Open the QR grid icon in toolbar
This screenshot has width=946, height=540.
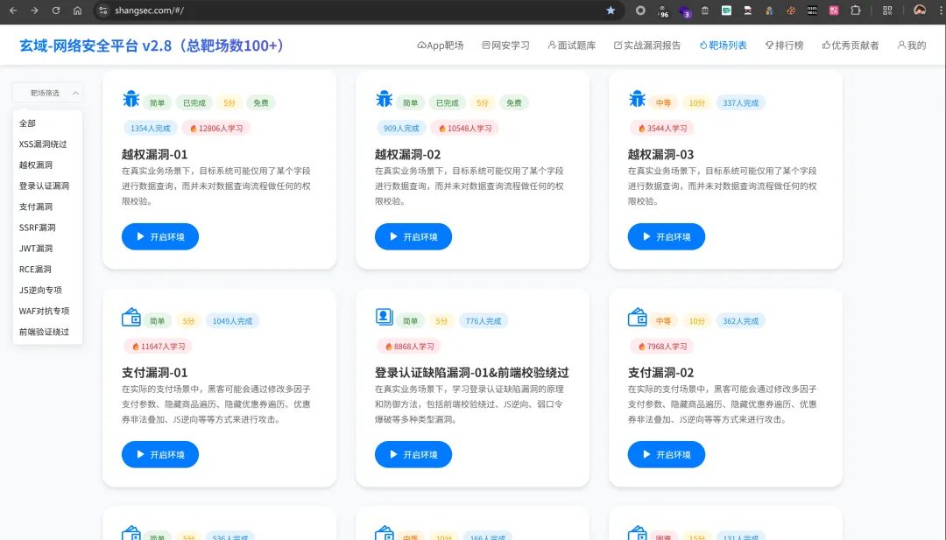pos(886,11)
